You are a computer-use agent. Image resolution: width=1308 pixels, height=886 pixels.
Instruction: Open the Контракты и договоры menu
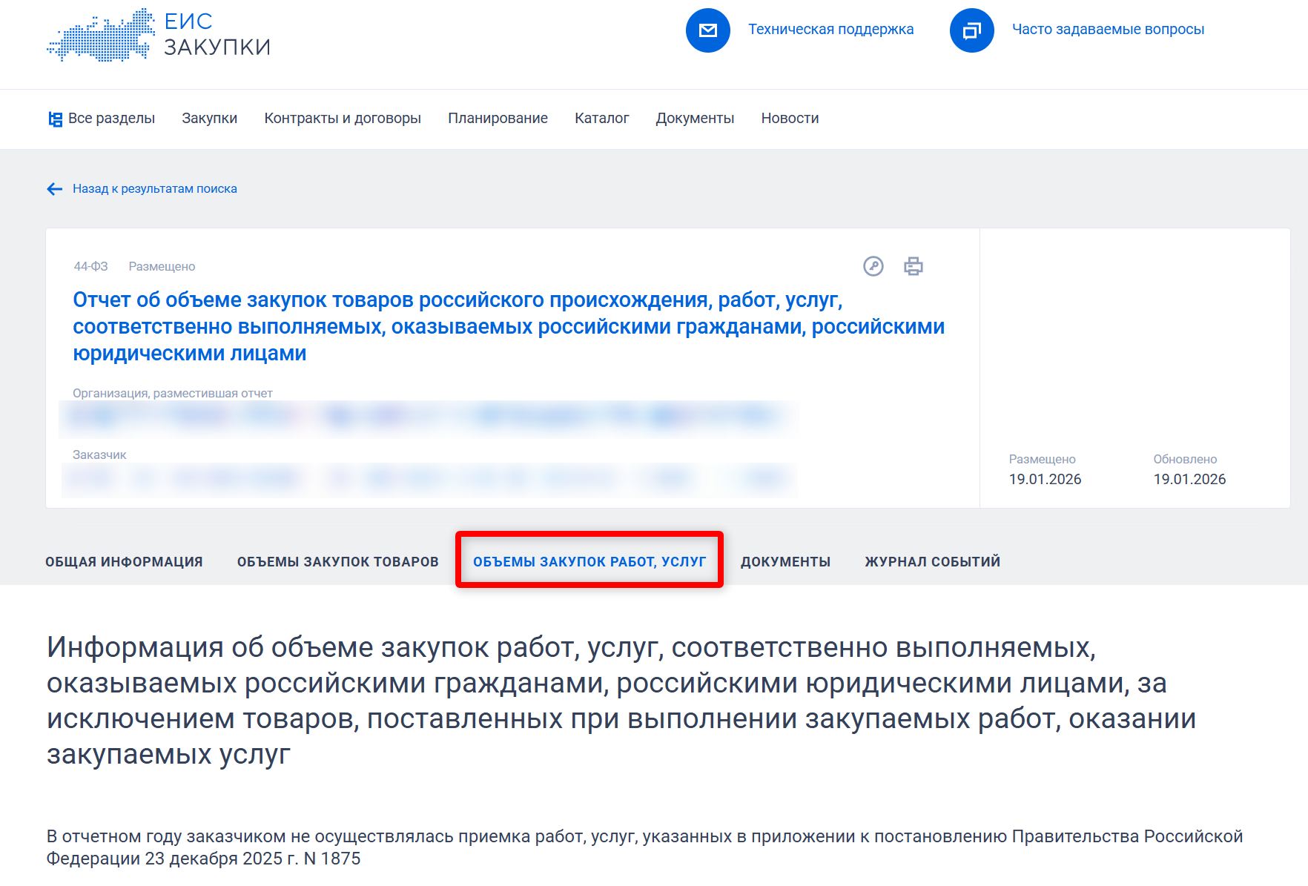click(343, 118)
